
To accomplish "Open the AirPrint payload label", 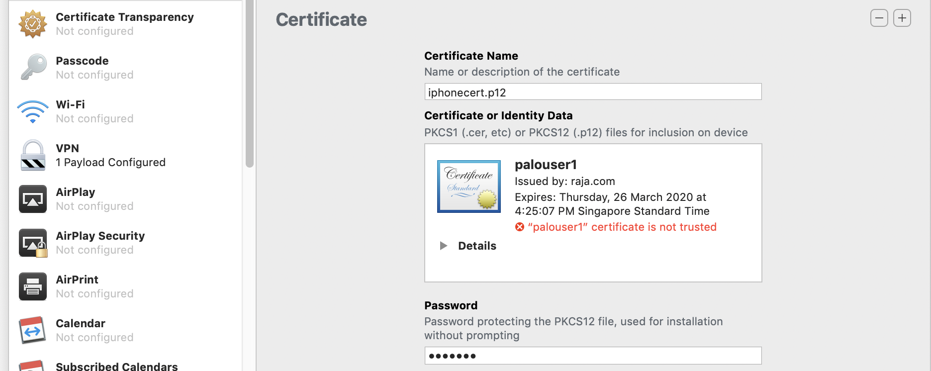I will [77, 279].
